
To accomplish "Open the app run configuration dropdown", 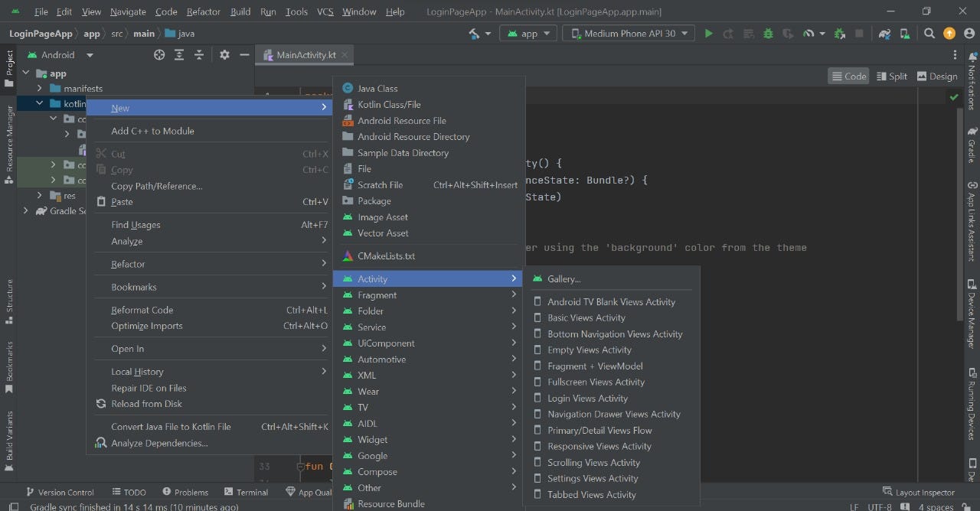I will (528, 34).
